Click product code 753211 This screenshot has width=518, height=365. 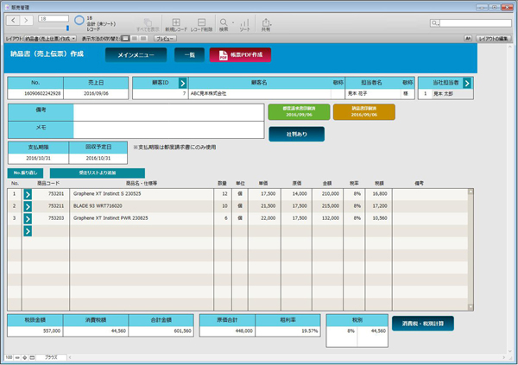click(x=56, y=206)
